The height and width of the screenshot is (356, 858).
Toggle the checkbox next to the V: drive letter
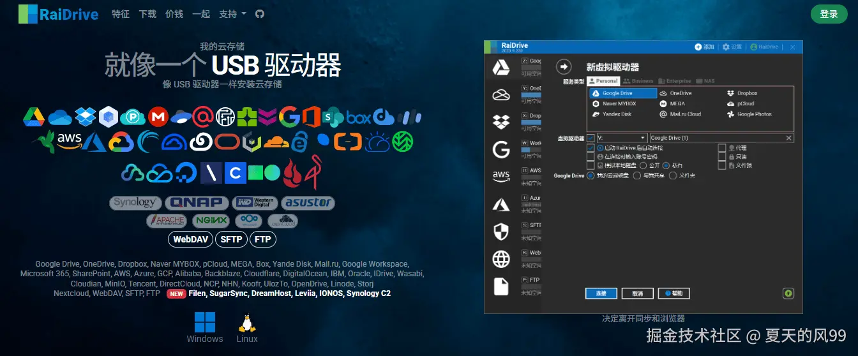point(591,138)
